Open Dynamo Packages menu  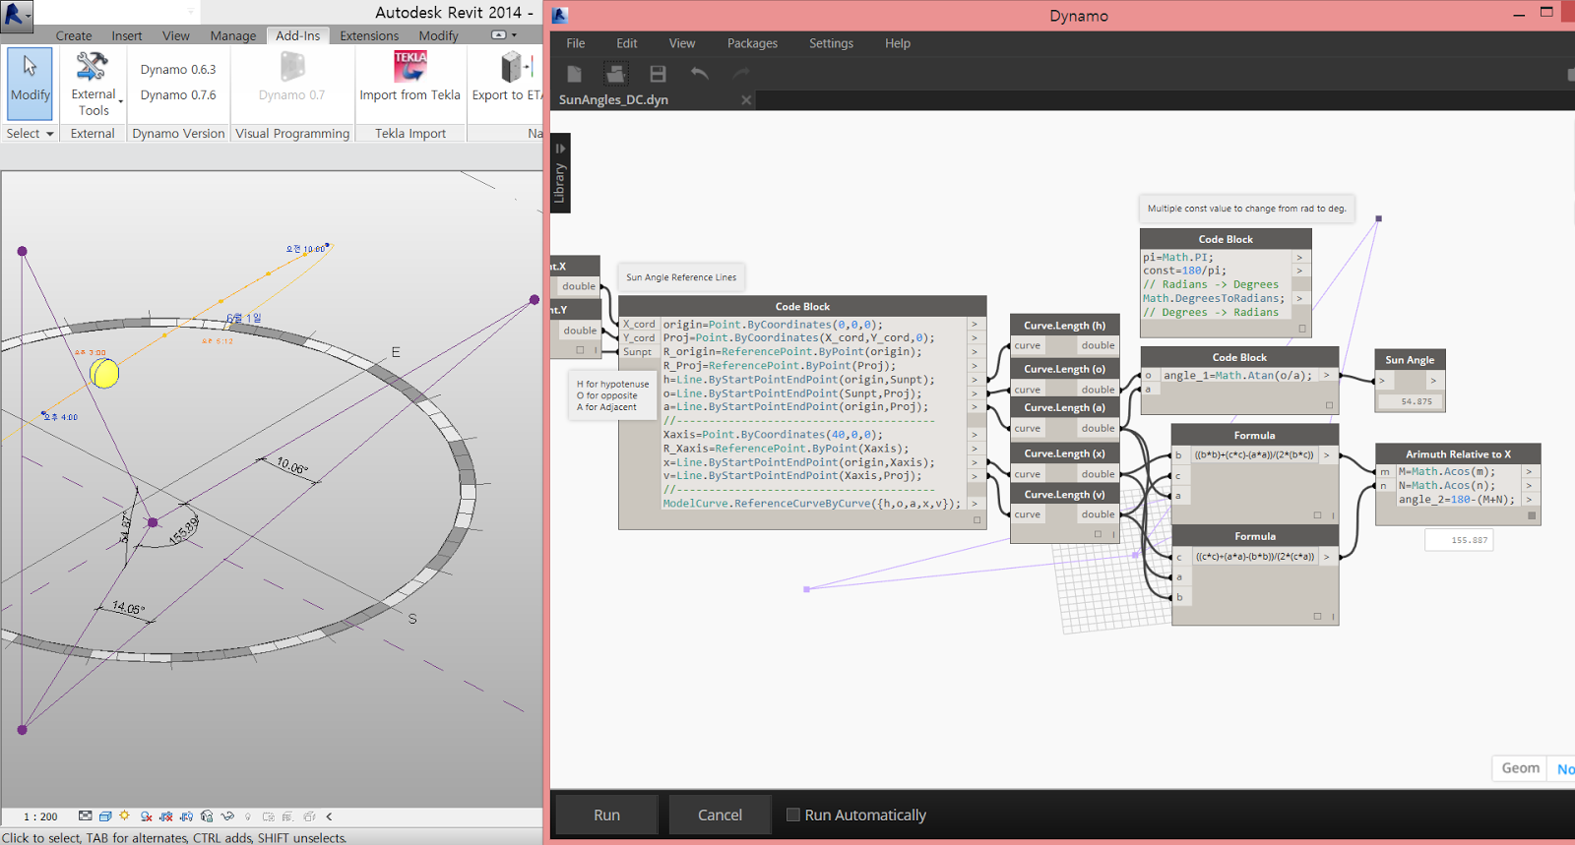coord(752,43)
